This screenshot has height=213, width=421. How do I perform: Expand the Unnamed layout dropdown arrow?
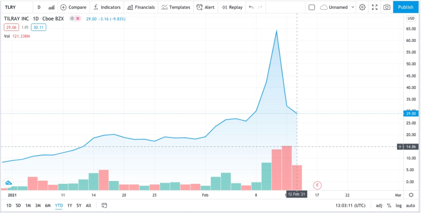click(x=353, y=7)
